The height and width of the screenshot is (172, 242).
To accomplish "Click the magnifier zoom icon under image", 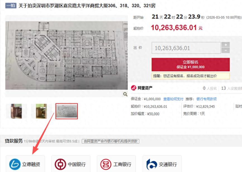I will pos(125,94).
